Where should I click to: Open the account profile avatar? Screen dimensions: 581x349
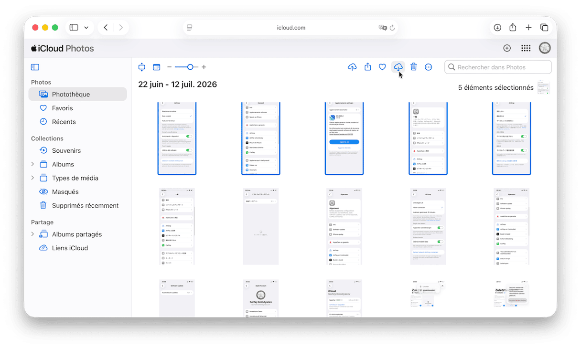(545, 48)
